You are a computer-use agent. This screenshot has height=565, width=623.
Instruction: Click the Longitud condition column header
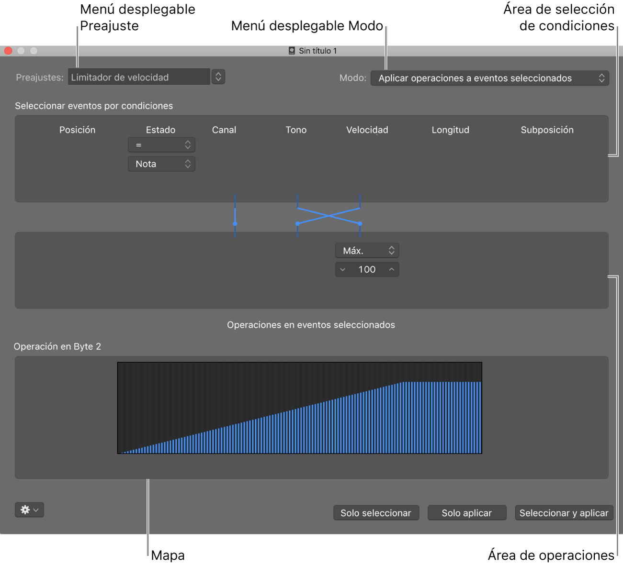point(451,130)
